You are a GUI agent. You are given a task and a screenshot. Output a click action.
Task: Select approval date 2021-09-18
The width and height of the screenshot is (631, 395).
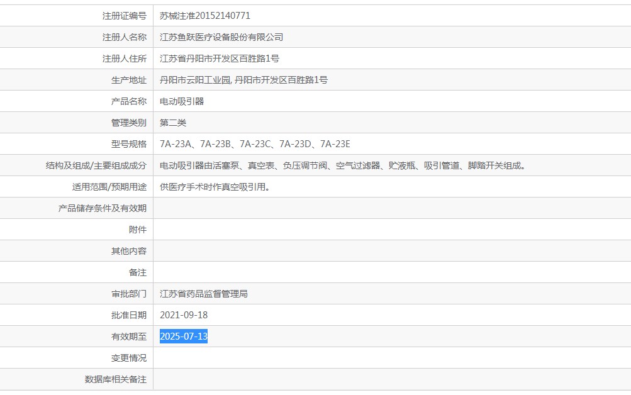[x=184, y=315]
